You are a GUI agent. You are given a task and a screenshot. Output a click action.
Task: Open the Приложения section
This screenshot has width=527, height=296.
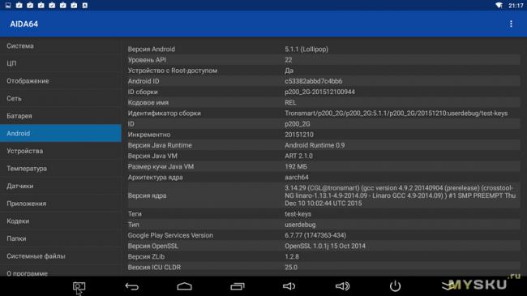(x=61, y=204)
